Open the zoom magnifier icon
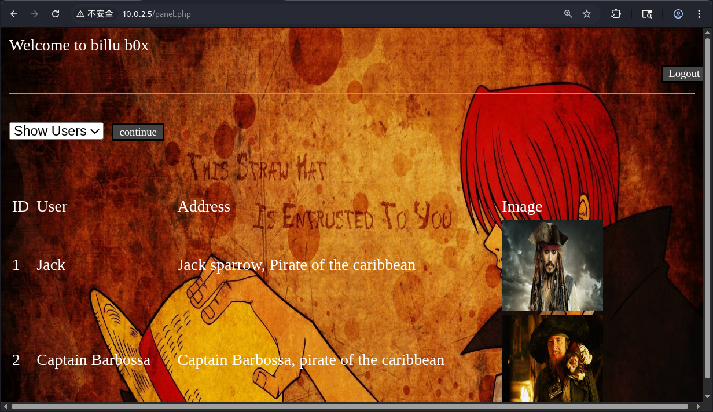This screenshot has width=713, height=412. click(568, 14)
